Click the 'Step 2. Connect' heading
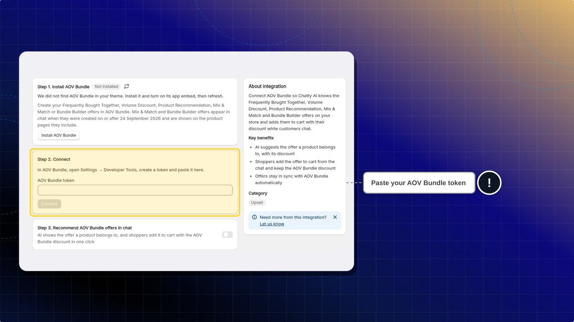Image resolution: width=574 pixels, height=322 pixels. point(54,159)
